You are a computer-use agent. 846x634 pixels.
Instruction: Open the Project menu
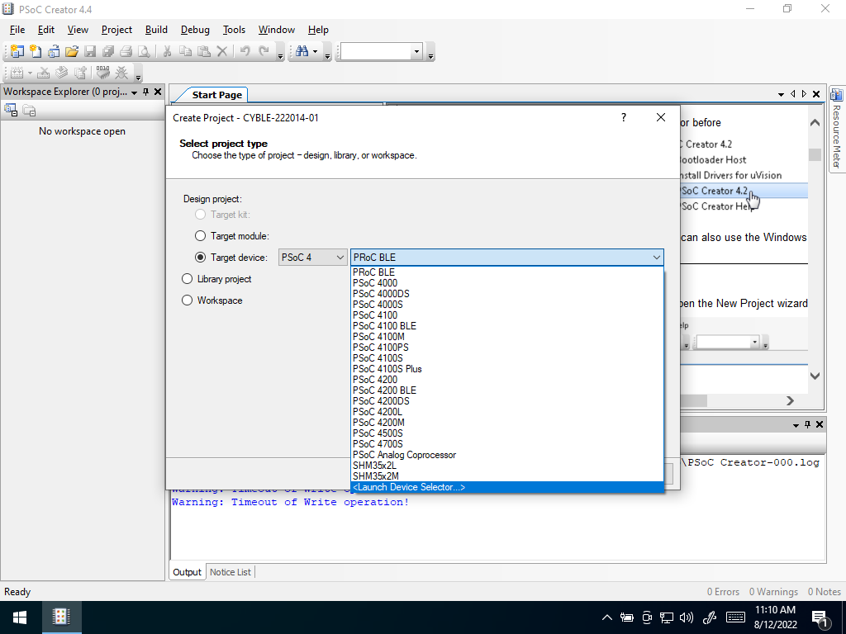click(x=116, y=30)
